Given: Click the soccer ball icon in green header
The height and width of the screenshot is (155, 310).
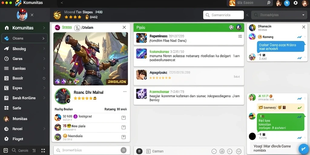Looking at the screenshot, I should coord(231,28).
